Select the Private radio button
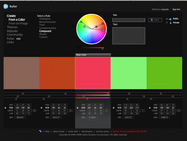This screenshot has height=141, width=187. pos(167,23)
